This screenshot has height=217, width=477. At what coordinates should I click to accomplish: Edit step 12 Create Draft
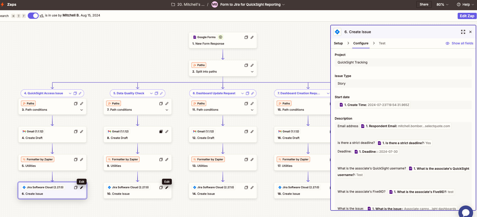(252, 132)
